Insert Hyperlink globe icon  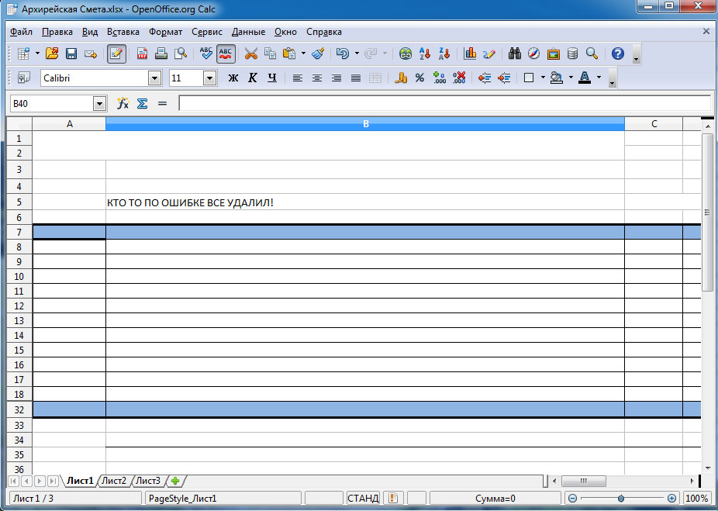tap(406, 54)
